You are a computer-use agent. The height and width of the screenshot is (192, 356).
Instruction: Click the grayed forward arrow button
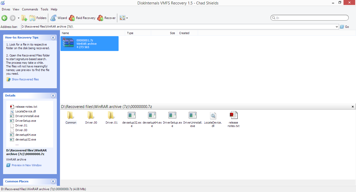[x=13, y=18]
